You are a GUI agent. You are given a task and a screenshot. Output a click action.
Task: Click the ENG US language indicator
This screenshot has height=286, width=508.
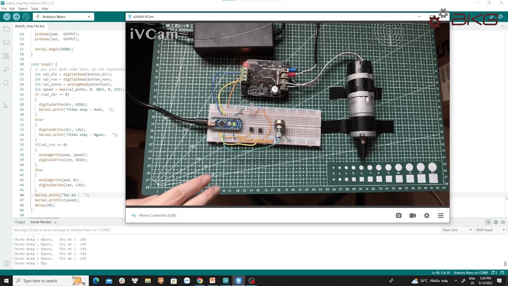coord(472,281)
